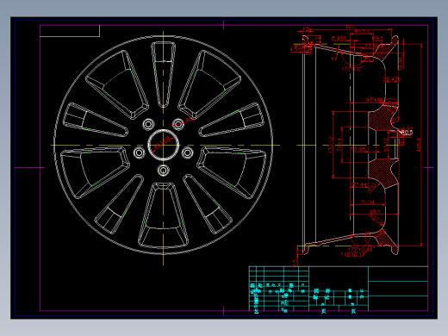Screen dimensions: 448x336
Task: Click the cyan title block table
Action: (338, 289)
